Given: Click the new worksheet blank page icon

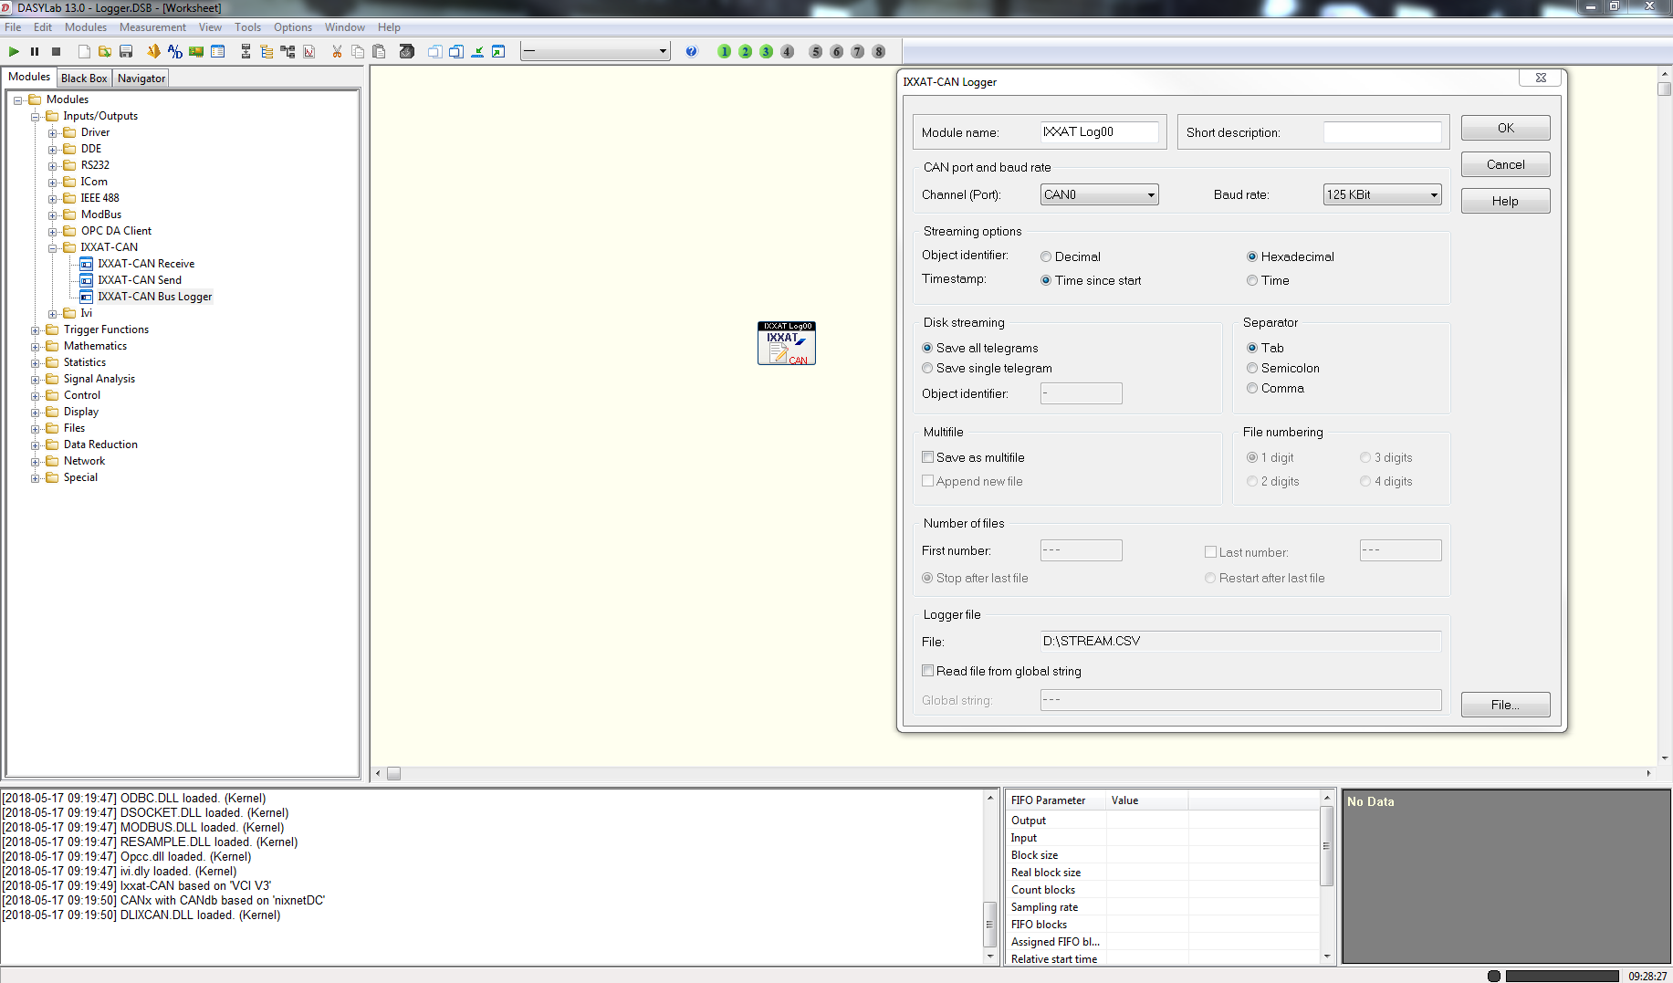Looking at the screenshot, I should coord(84,52).
